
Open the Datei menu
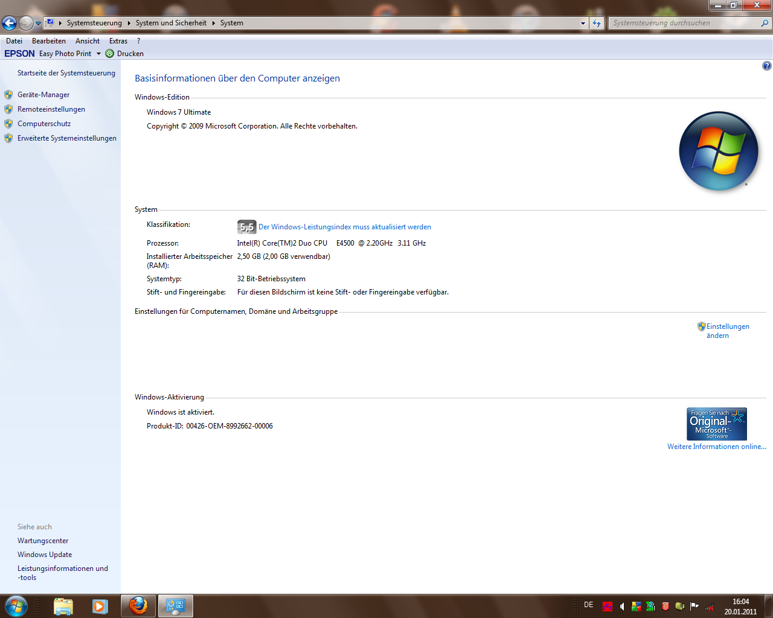(14, 41)
